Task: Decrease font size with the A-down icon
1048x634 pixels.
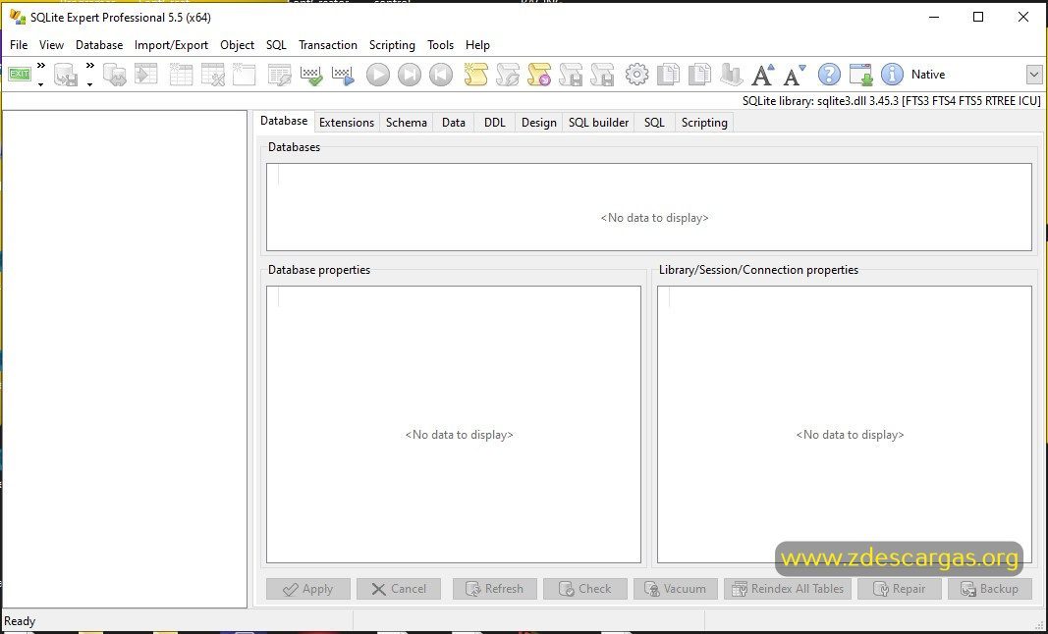Action: pyautogui.click(x=794, y=75)
